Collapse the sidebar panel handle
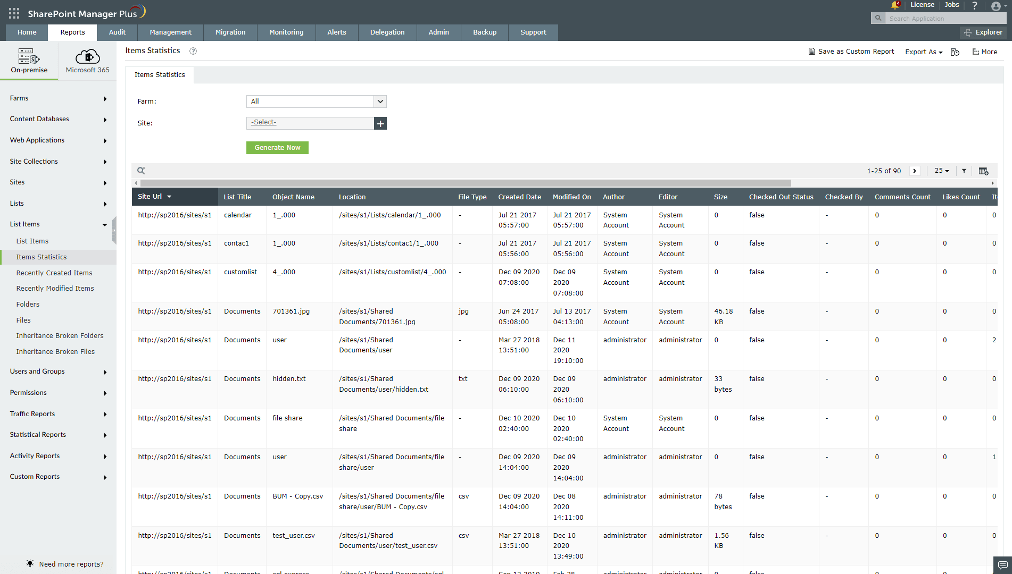The image size is (1012, 574). (x=114, y=230)
